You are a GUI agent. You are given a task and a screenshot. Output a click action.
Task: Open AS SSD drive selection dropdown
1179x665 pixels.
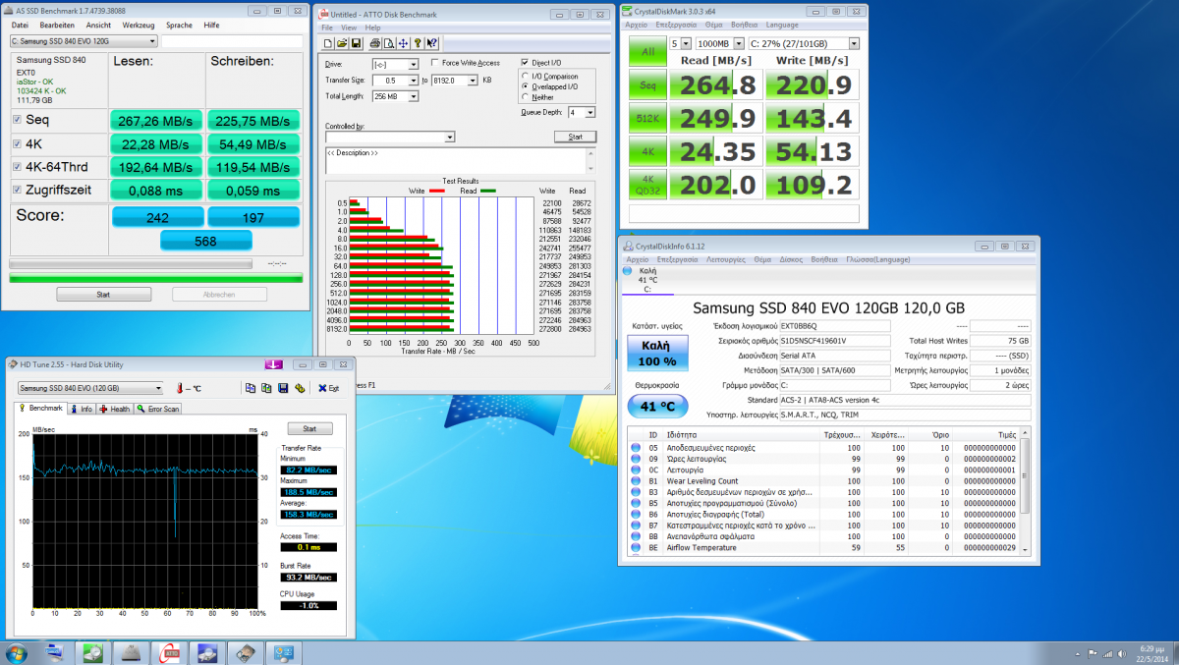[83, 41]
